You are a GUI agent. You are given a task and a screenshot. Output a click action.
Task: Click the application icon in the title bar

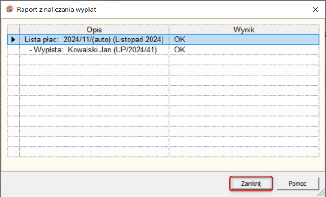coord(10,10)
